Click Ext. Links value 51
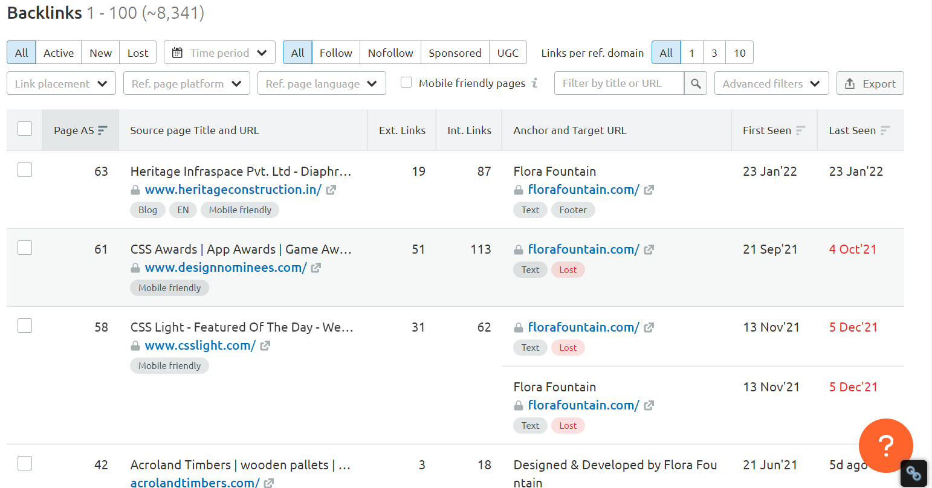The height and width of the screenshot is (488, 932). [418, 249]
